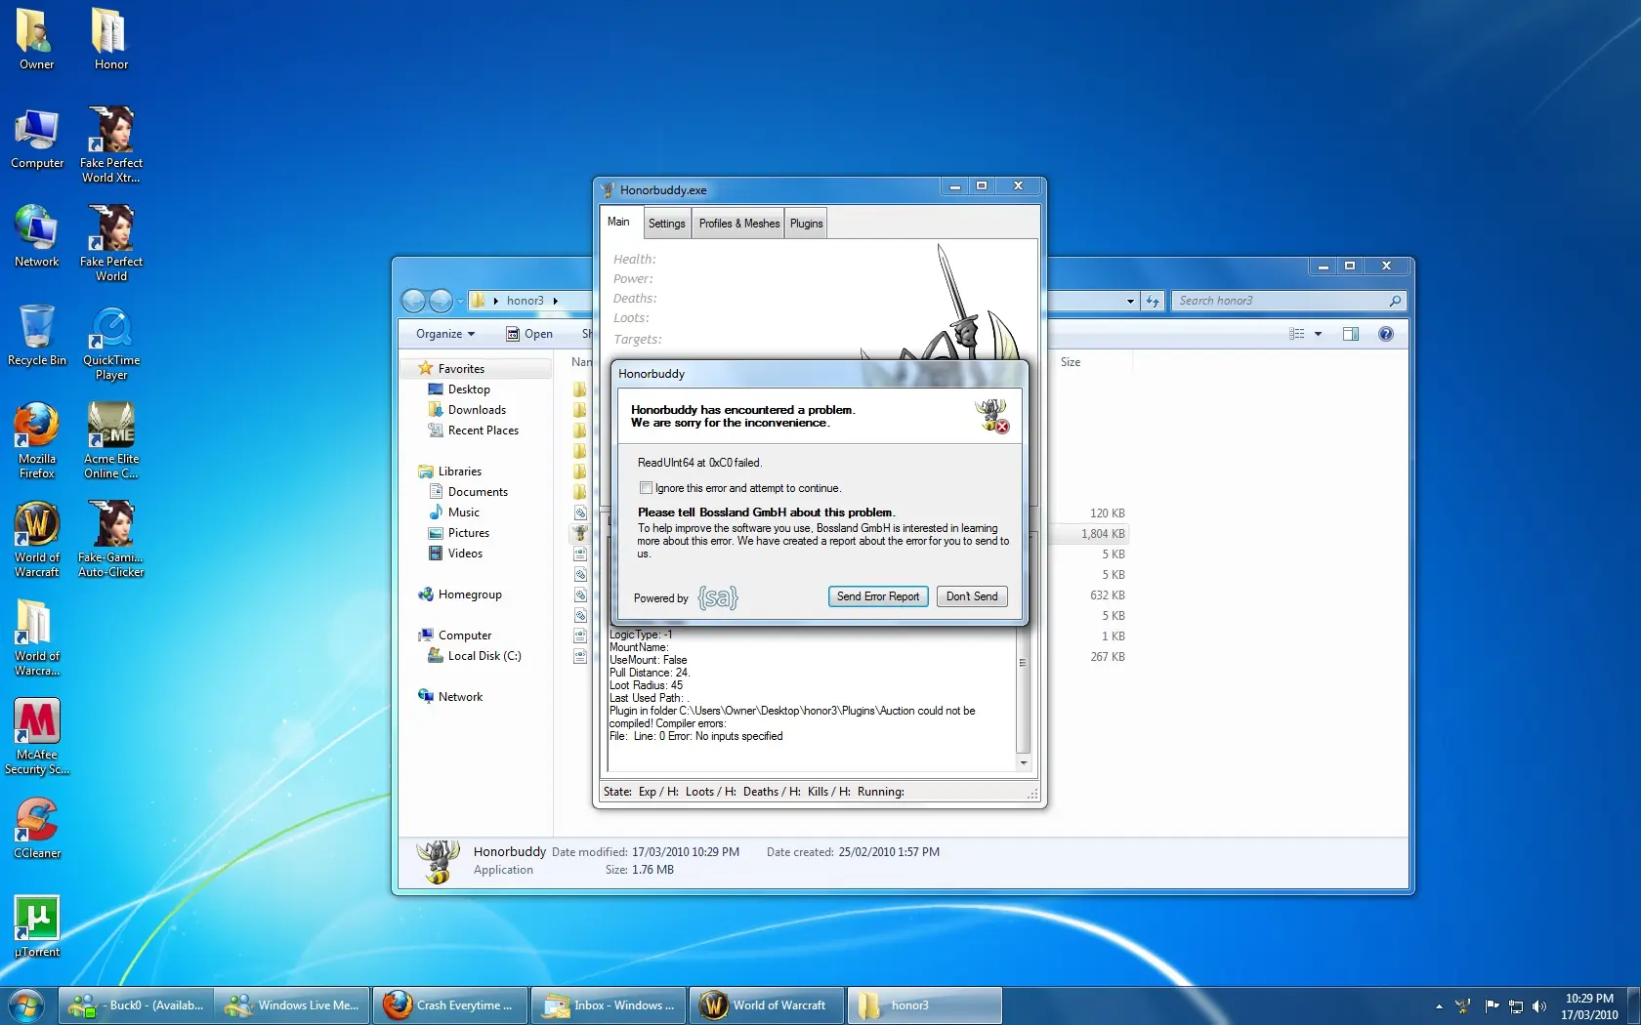The height and width of the screenshot is (1025, 1641).
Task: Open the Owner folder on desktop
Action: pyautogui.click(x=36, y=39)
